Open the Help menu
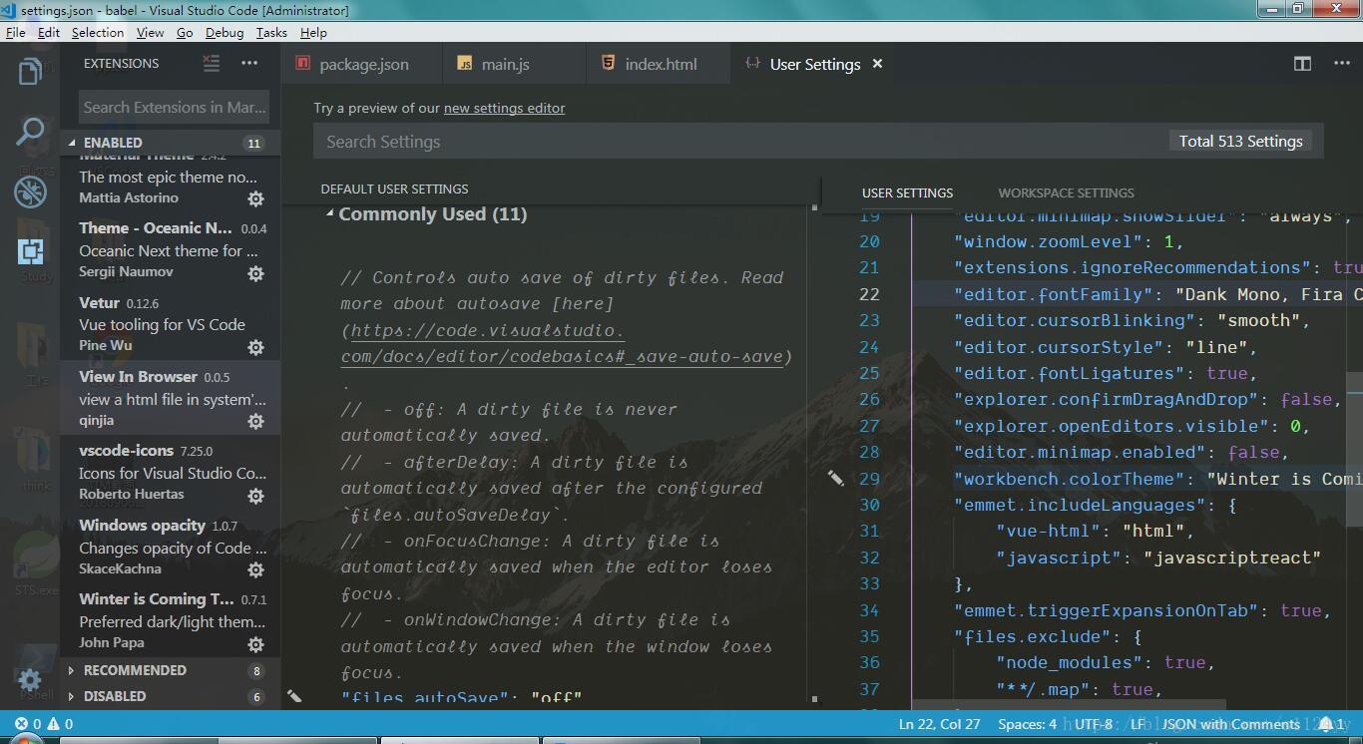The width and height of the screenshot is (1363, 744). coord(313,32)
